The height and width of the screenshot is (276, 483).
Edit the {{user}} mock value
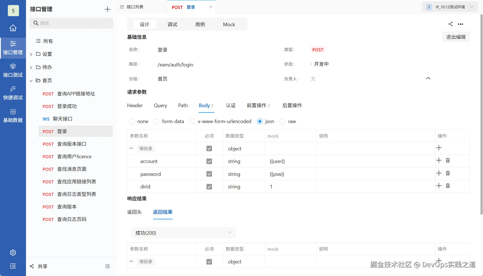pyautogui.click(x=277, y=161)
